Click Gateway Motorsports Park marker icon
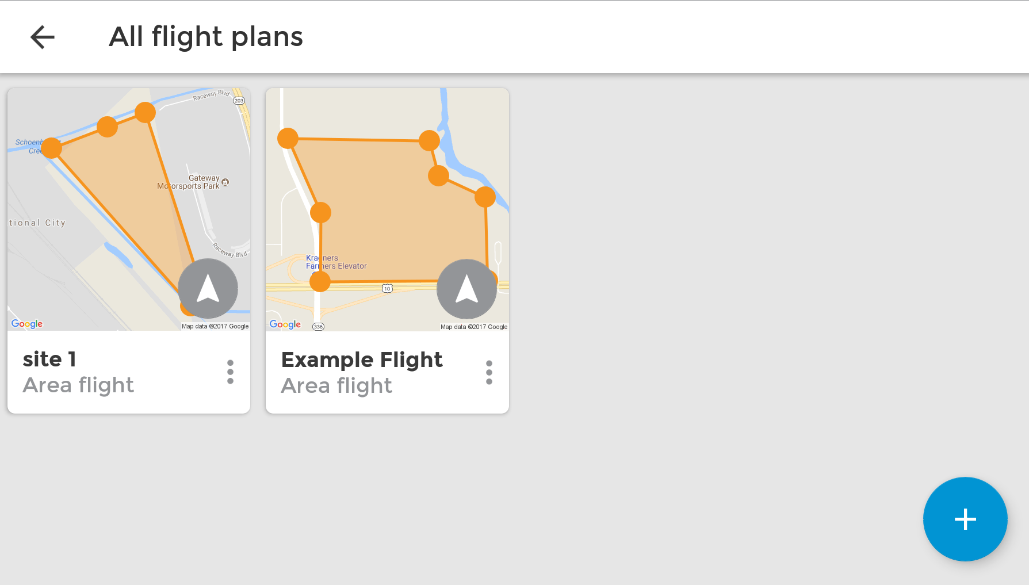The image size is (1029, 585). [x=225, y=182]
